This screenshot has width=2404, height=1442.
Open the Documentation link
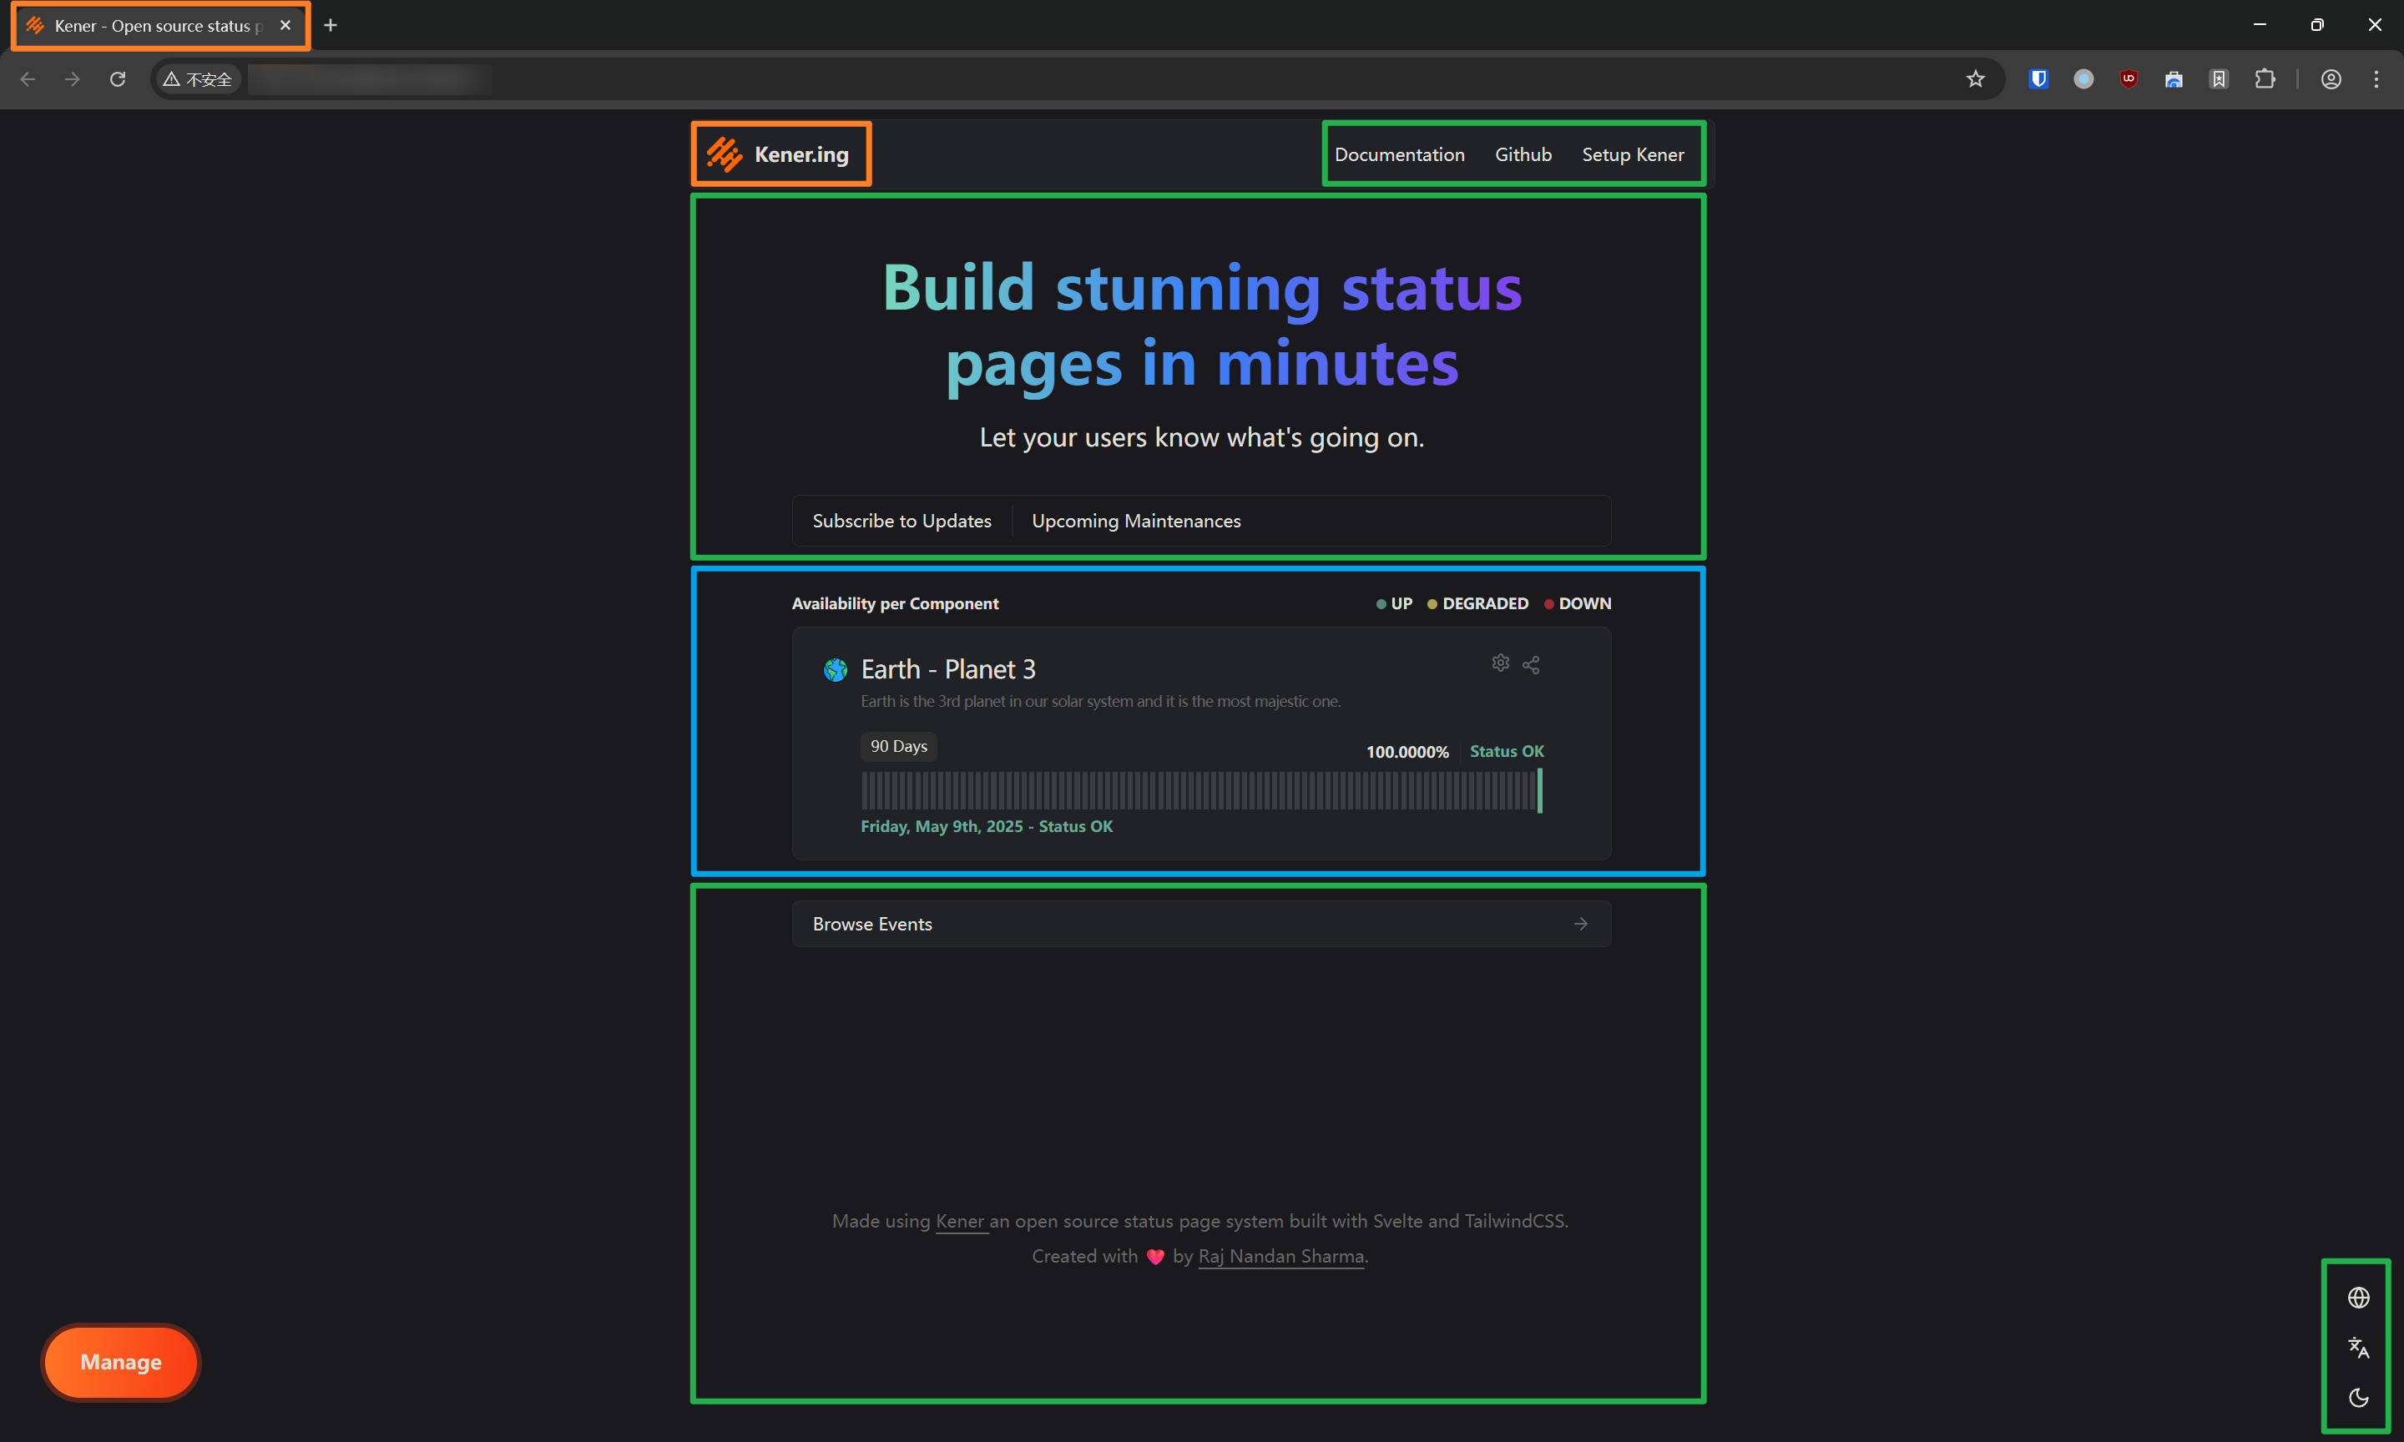pos(1399,154)
